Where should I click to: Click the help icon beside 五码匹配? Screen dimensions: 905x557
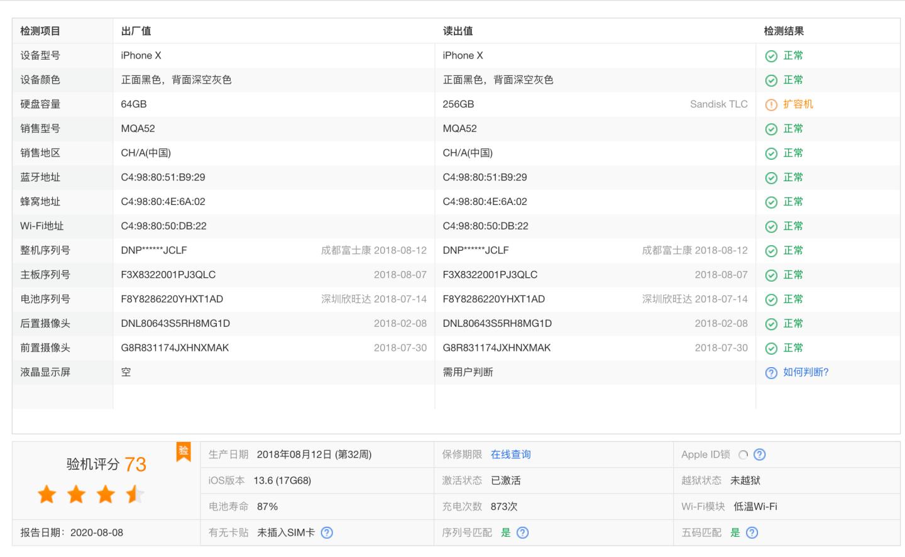click(x=752, y=532)
